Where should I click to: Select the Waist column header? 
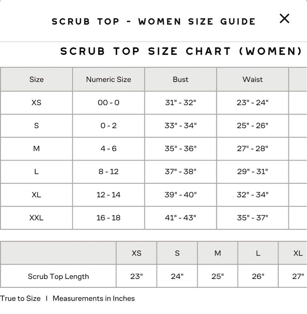[x=253, y=79]
